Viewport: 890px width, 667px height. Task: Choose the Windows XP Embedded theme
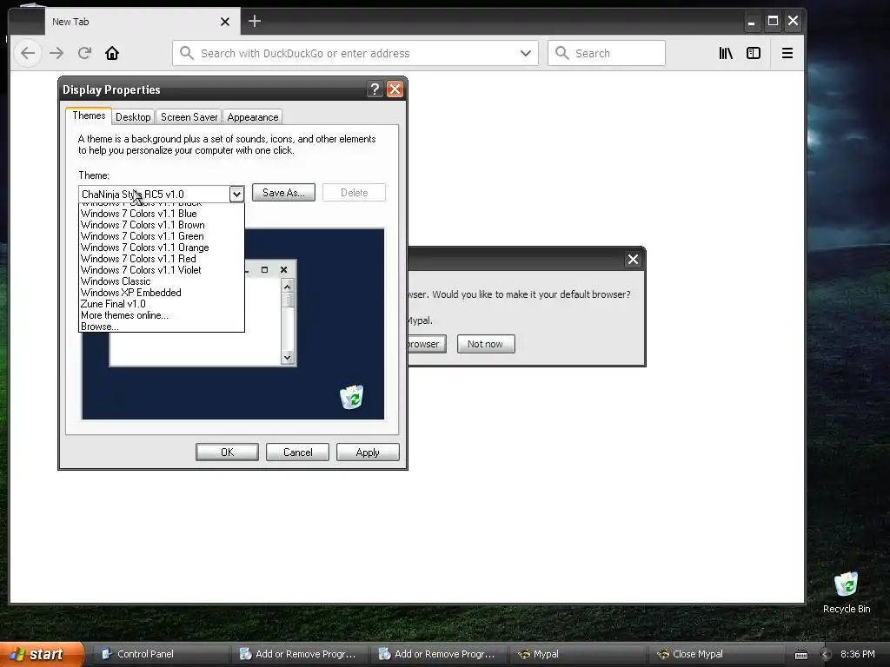pos(161,294)
